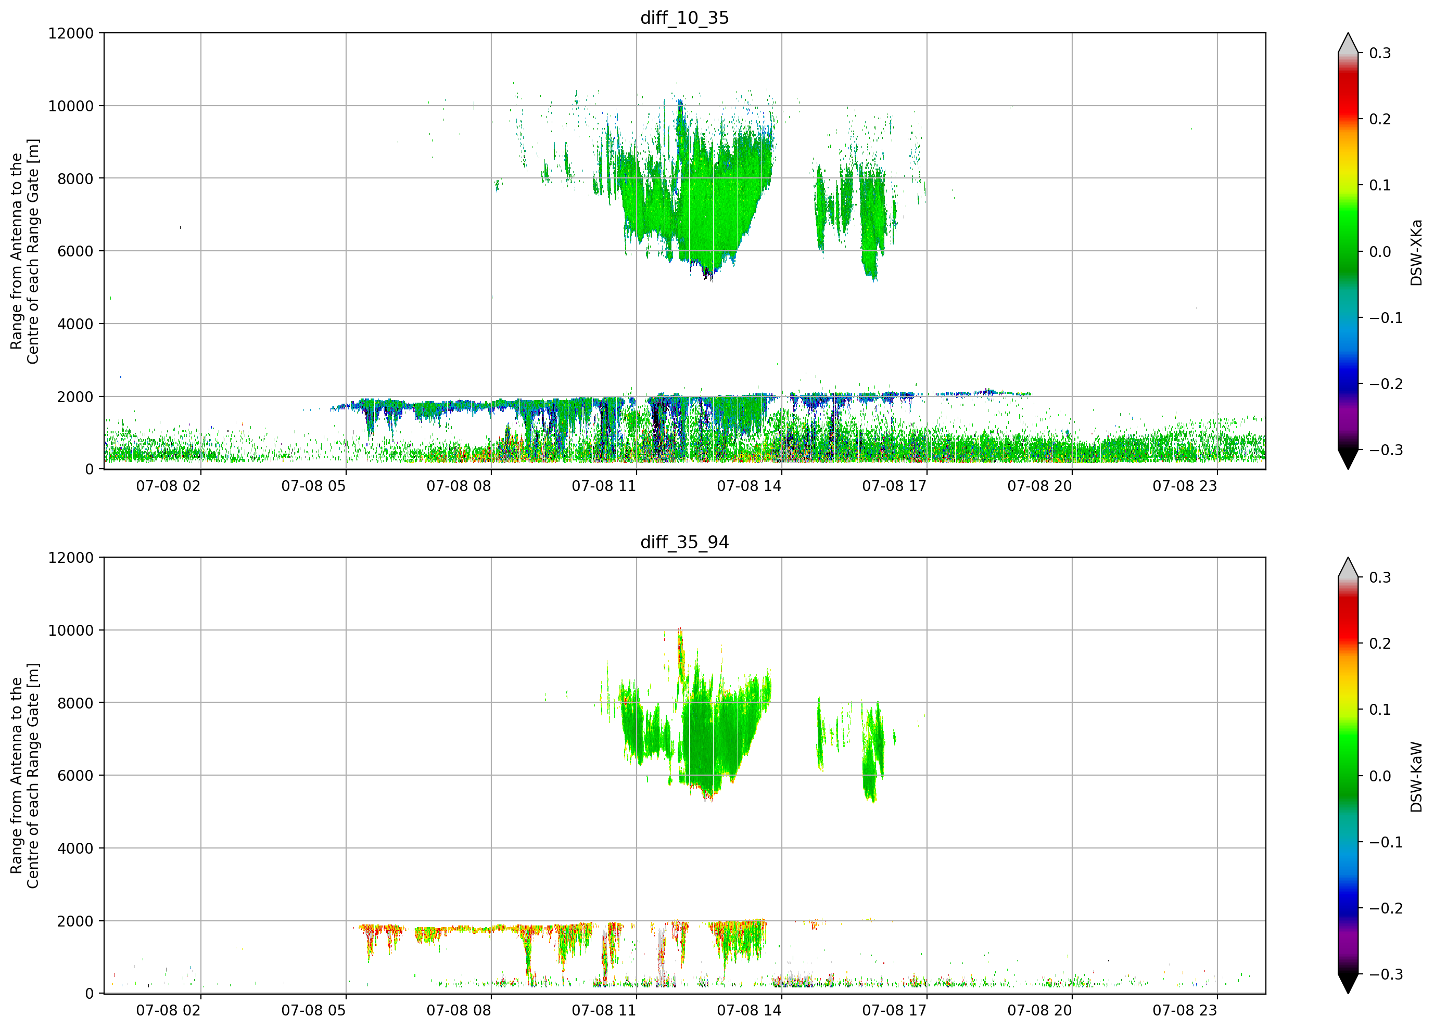Click the 12000 tick on diff_10_35 y-axis

click(x=71, y=33)
